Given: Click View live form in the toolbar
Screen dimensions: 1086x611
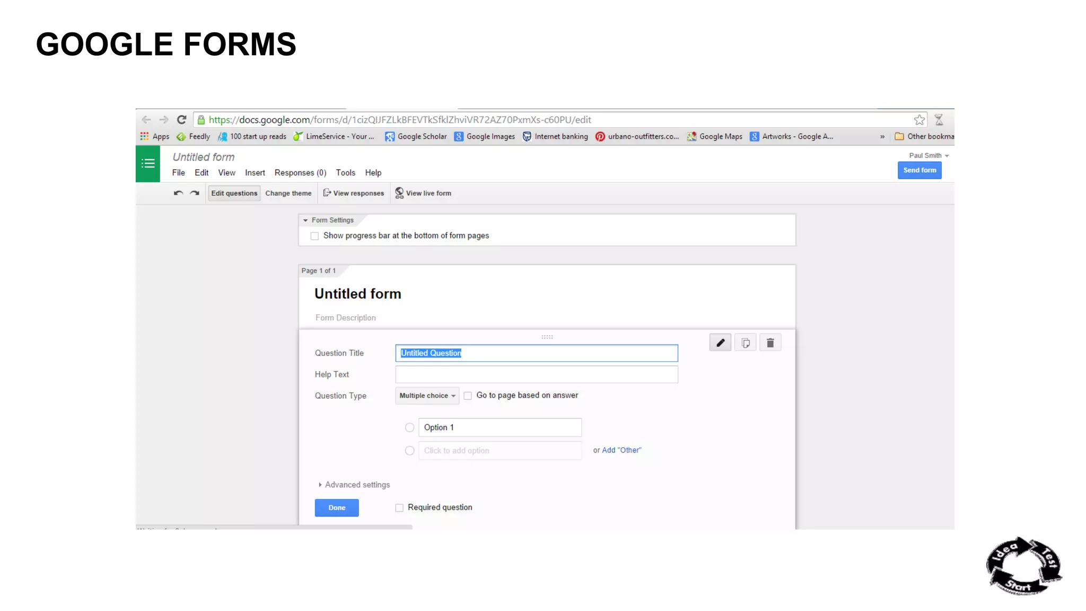Looking at the screenshot, I should 423,193.
